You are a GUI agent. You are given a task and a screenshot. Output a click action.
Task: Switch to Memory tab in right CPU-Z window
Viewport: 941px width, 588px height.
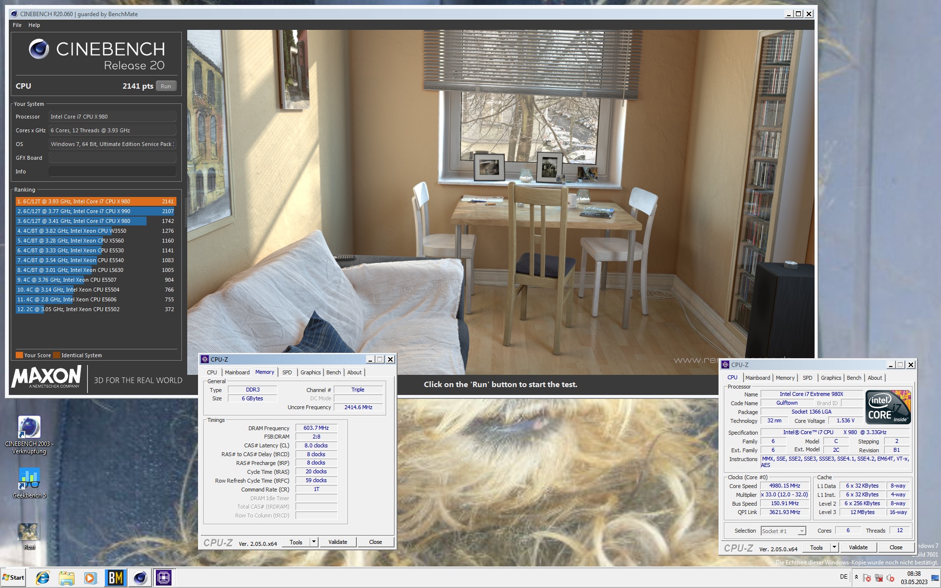pyautogui.click(x=785, y=378)
